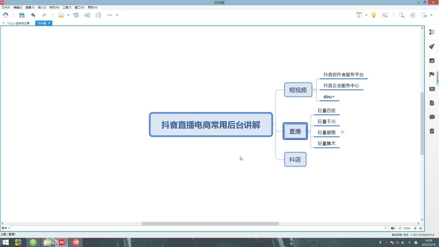439x247 pixels.
Task: Open the format brush panel
Action: (x=432, y=46)
